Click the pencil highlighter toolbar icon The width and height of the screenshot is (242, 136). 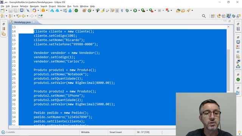pos(102,11)
